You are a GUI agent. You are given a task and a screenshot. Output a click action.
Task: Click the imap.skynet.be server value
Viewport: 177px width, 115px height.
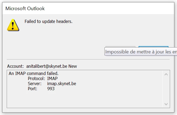(62, 84)
